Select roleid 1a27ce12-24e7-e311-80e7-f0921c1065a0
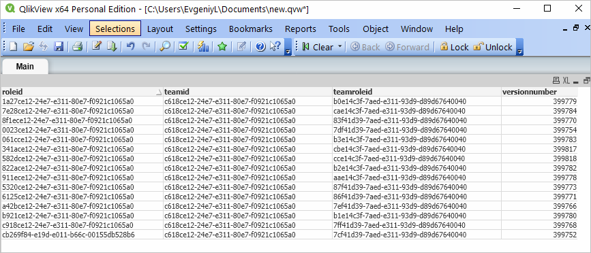 [82, 101]
